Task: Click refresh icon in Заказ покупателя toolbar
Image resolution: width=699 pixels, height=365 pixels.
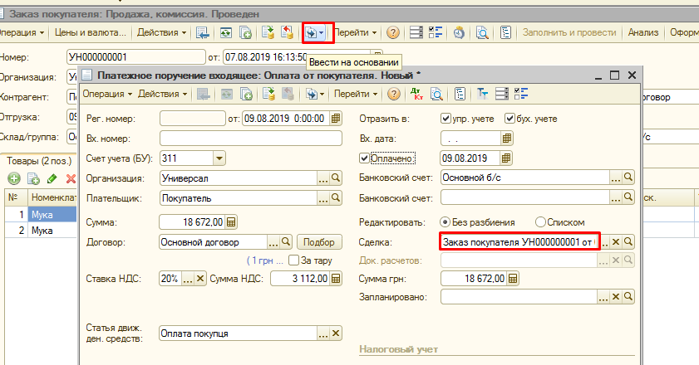Action: 226,32
